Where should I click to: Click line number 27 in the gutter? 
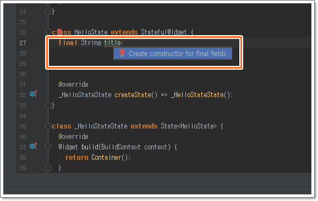point(23,43)
